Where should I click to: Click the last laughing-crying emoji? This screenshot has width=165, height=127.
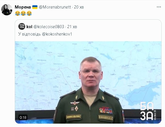click(29, 13)
